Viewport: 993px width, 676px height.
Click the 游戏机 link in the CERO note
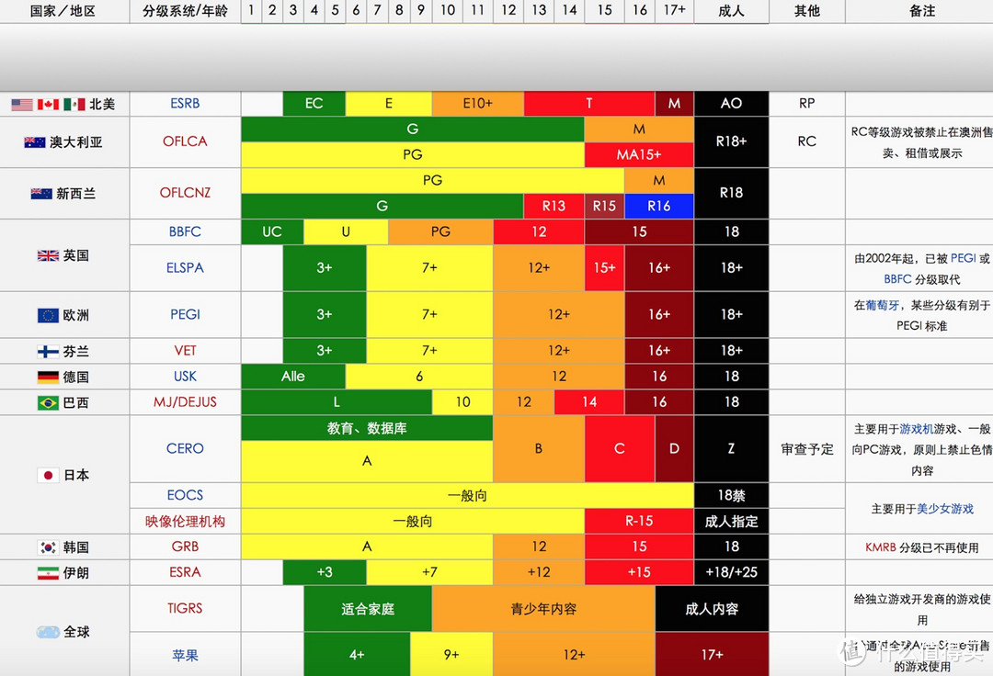(917, 429)
